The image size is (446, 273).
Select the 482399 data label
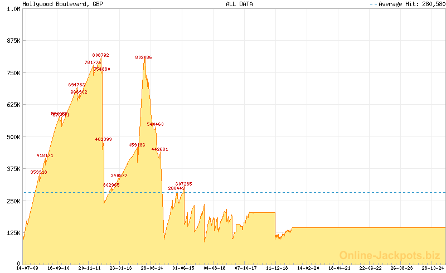click(x=103, y=140)
